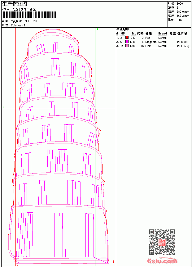Select the 'Magenta' description cell
This screenshot has height=267, width=192.
tap(151, 42)
